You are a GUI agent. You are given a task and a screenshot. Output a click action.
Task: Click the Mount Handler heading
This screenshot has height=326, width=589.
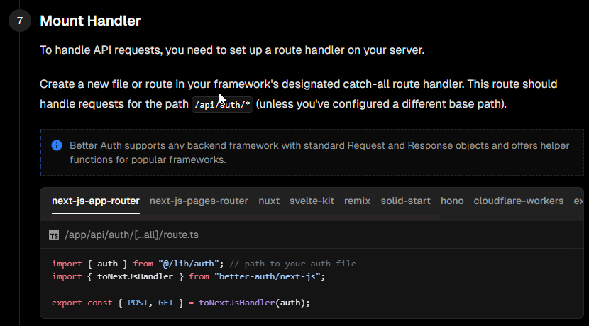[90, 21]
